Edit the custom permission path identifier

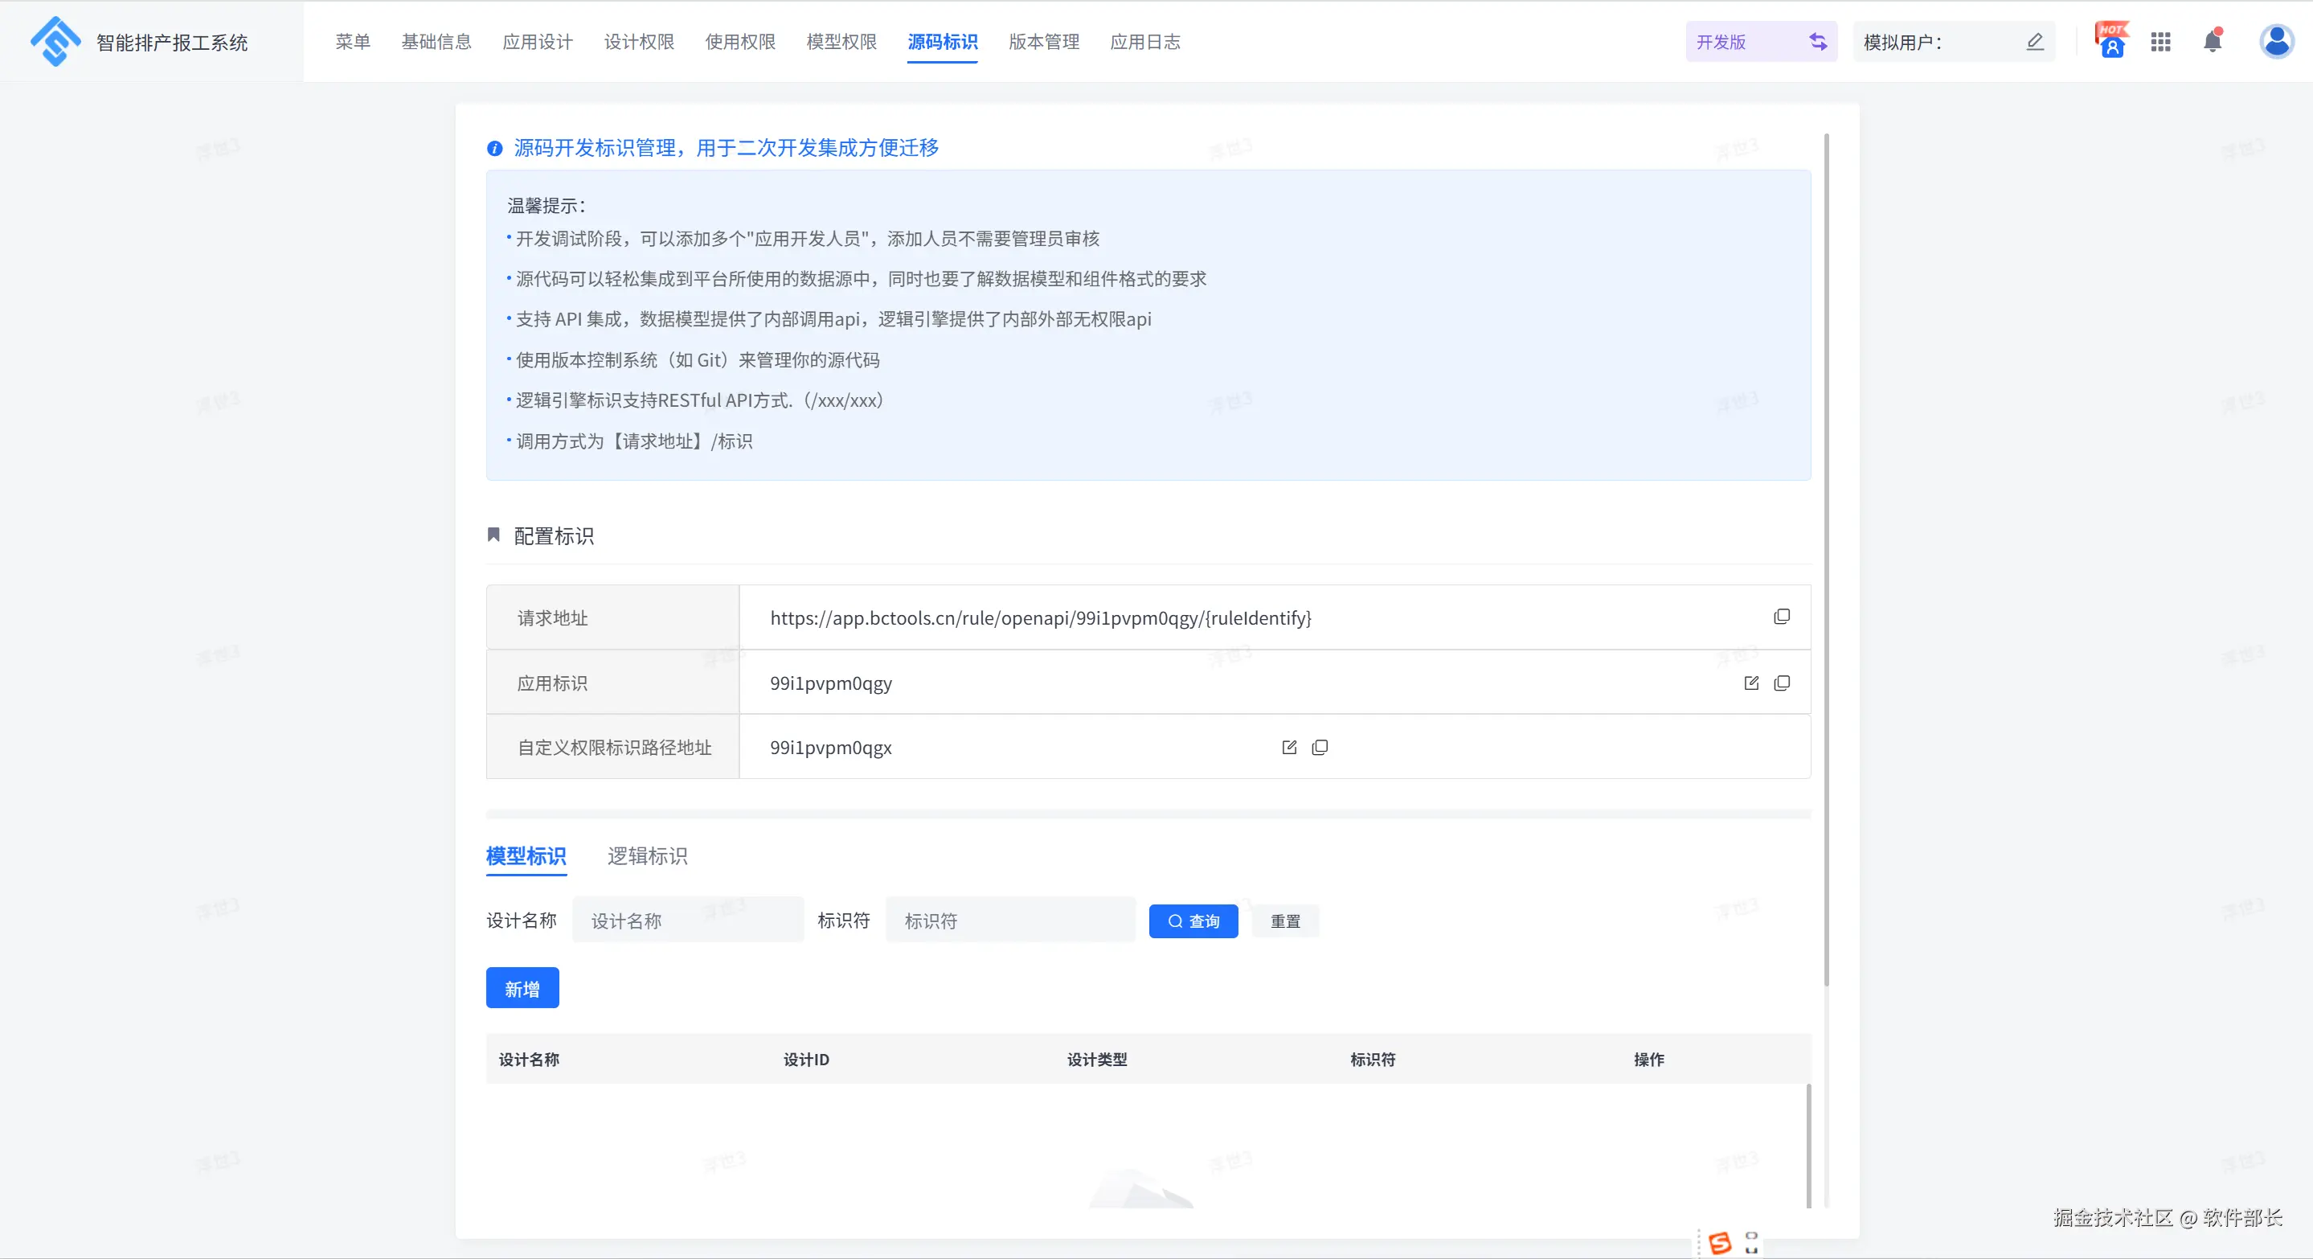click(1289, 747)
